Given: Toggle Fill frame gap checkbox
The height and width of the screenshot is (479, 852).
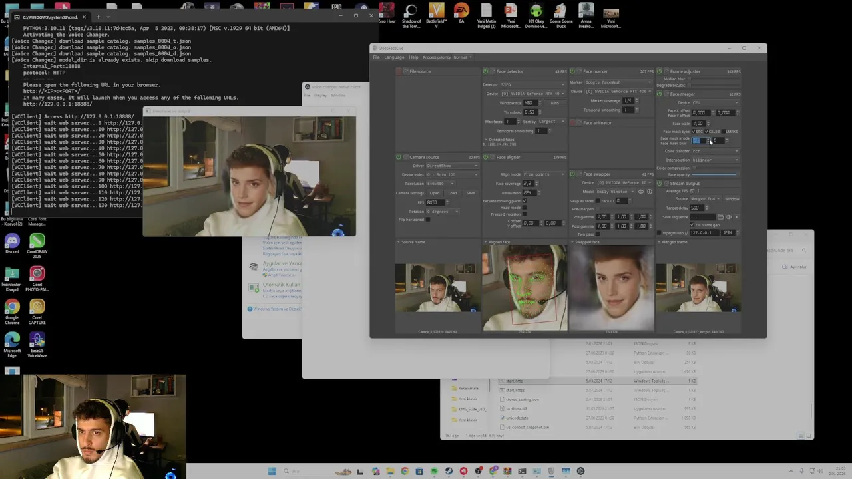Looking at the screenshot, I should (692, 225).
